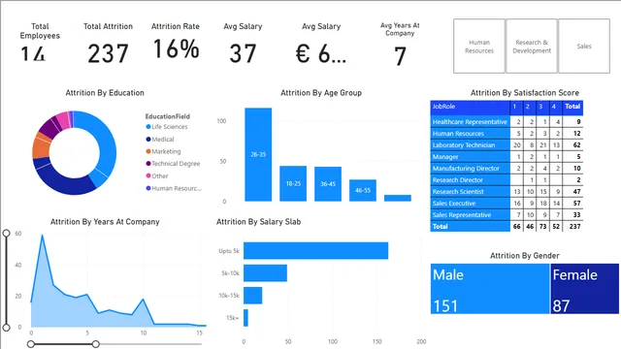The height and width of the screenshot is (349, 621).
Task: Click the Attrition By Education chart title
Action: point(105,93)
